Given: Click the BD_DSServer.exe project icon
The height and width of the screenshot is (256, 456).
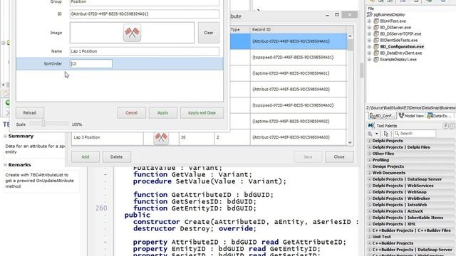Looking at the screenshot, I should coord(376,27).
